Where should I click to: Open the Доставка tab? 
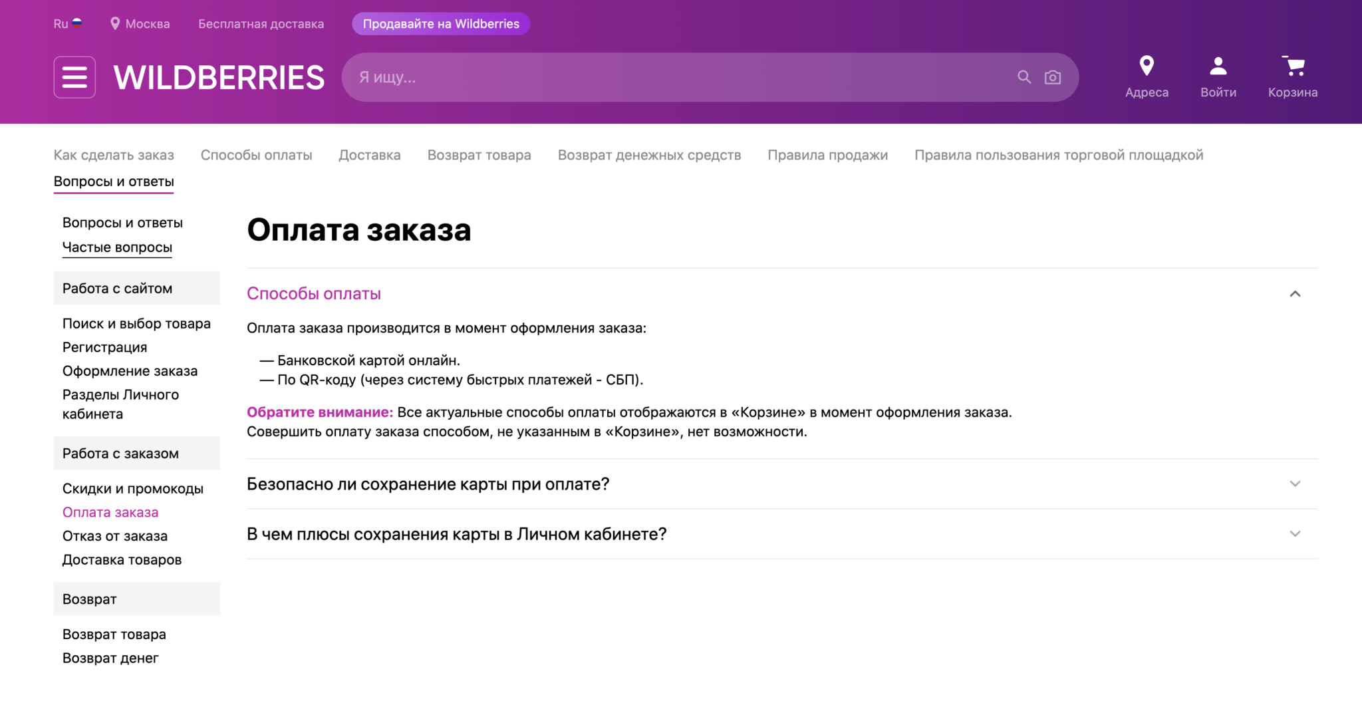(x=370, y=155)
